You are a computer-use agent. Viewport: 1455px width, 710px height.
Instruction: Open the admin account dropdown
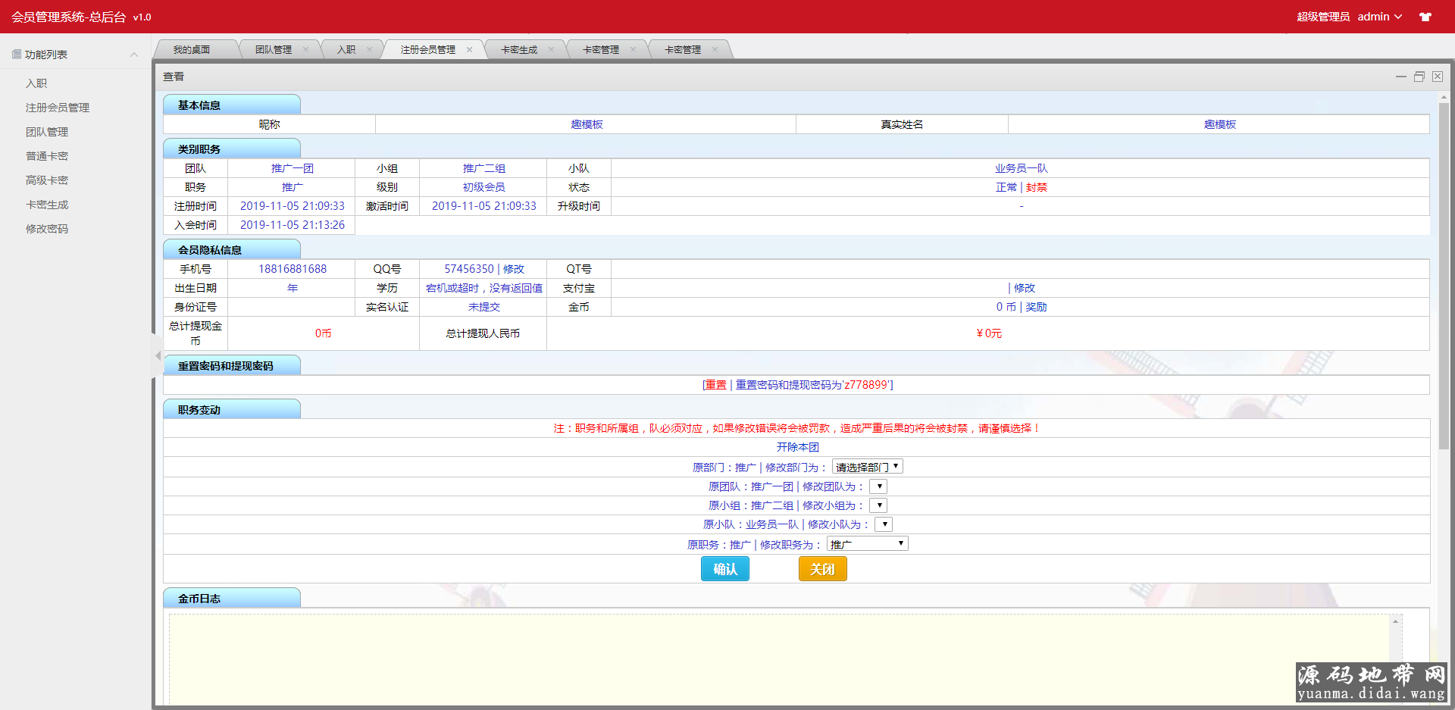pos(1379,17)
